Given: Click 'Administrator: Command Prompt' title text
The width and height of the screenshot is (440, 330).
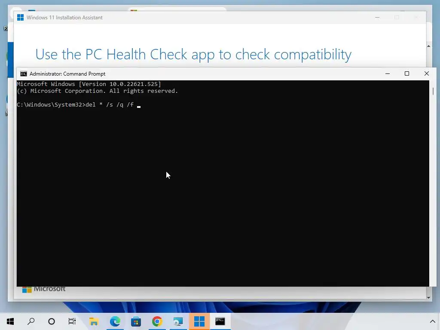Looking at the screenshot, I should pyautogui.click(x=67, y=74).
